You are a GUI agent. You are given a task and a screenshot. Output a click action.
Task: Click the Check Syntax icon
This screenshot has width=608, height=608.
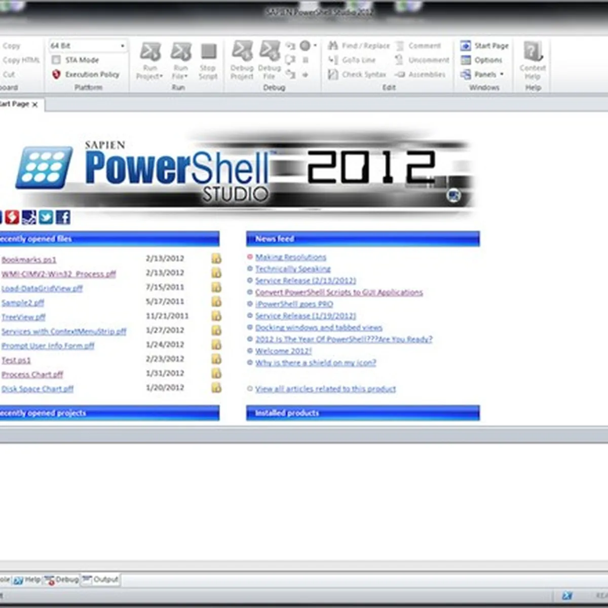coord(333,74)
